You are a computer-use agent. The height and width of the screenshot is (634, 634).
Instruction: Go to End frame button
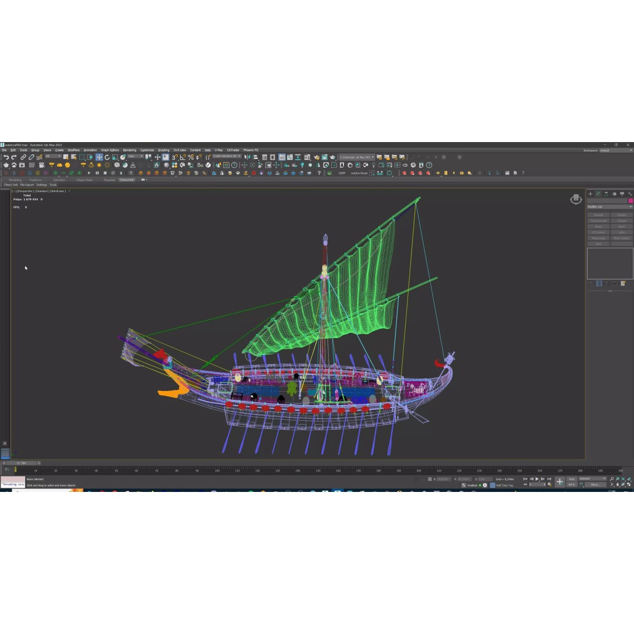coord(549,479)
